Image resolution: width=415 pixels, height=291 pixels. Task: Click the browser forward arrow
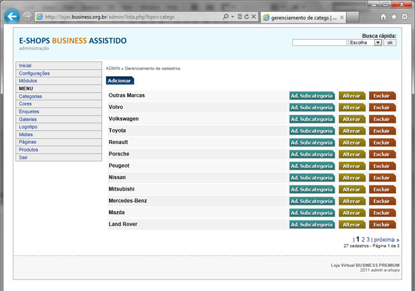tap(27, 17)
